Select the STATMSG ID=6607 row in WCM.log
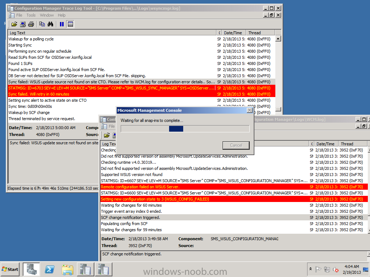 [234, 181]
